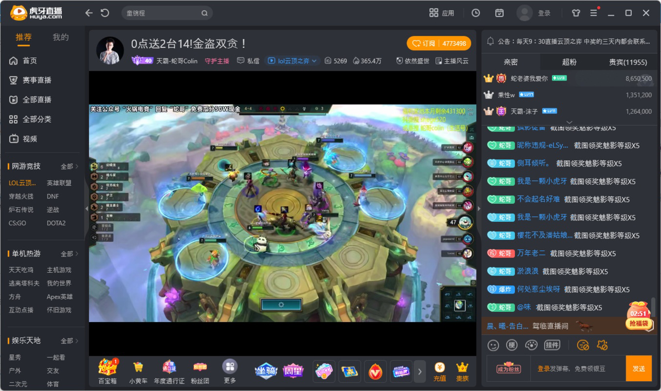Open 全部直播 in sidebar
Image resolution: width=661 pixels, height=391 pixels.
pyautogui.click(x=30, y=100)
